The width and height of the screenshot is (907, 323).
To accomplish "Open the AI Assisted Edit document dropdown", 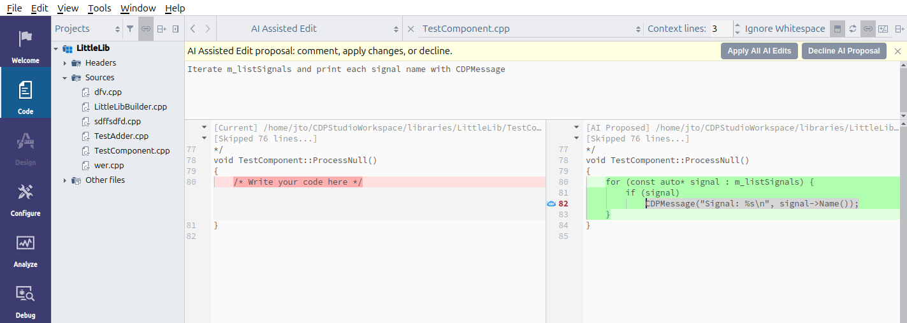I will 309,29.
